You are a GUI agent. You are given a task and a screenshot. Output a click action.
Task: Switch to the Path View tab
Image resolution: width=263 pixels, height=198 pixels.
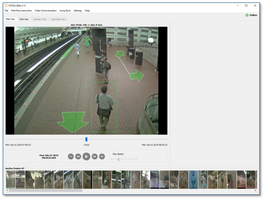24,19
